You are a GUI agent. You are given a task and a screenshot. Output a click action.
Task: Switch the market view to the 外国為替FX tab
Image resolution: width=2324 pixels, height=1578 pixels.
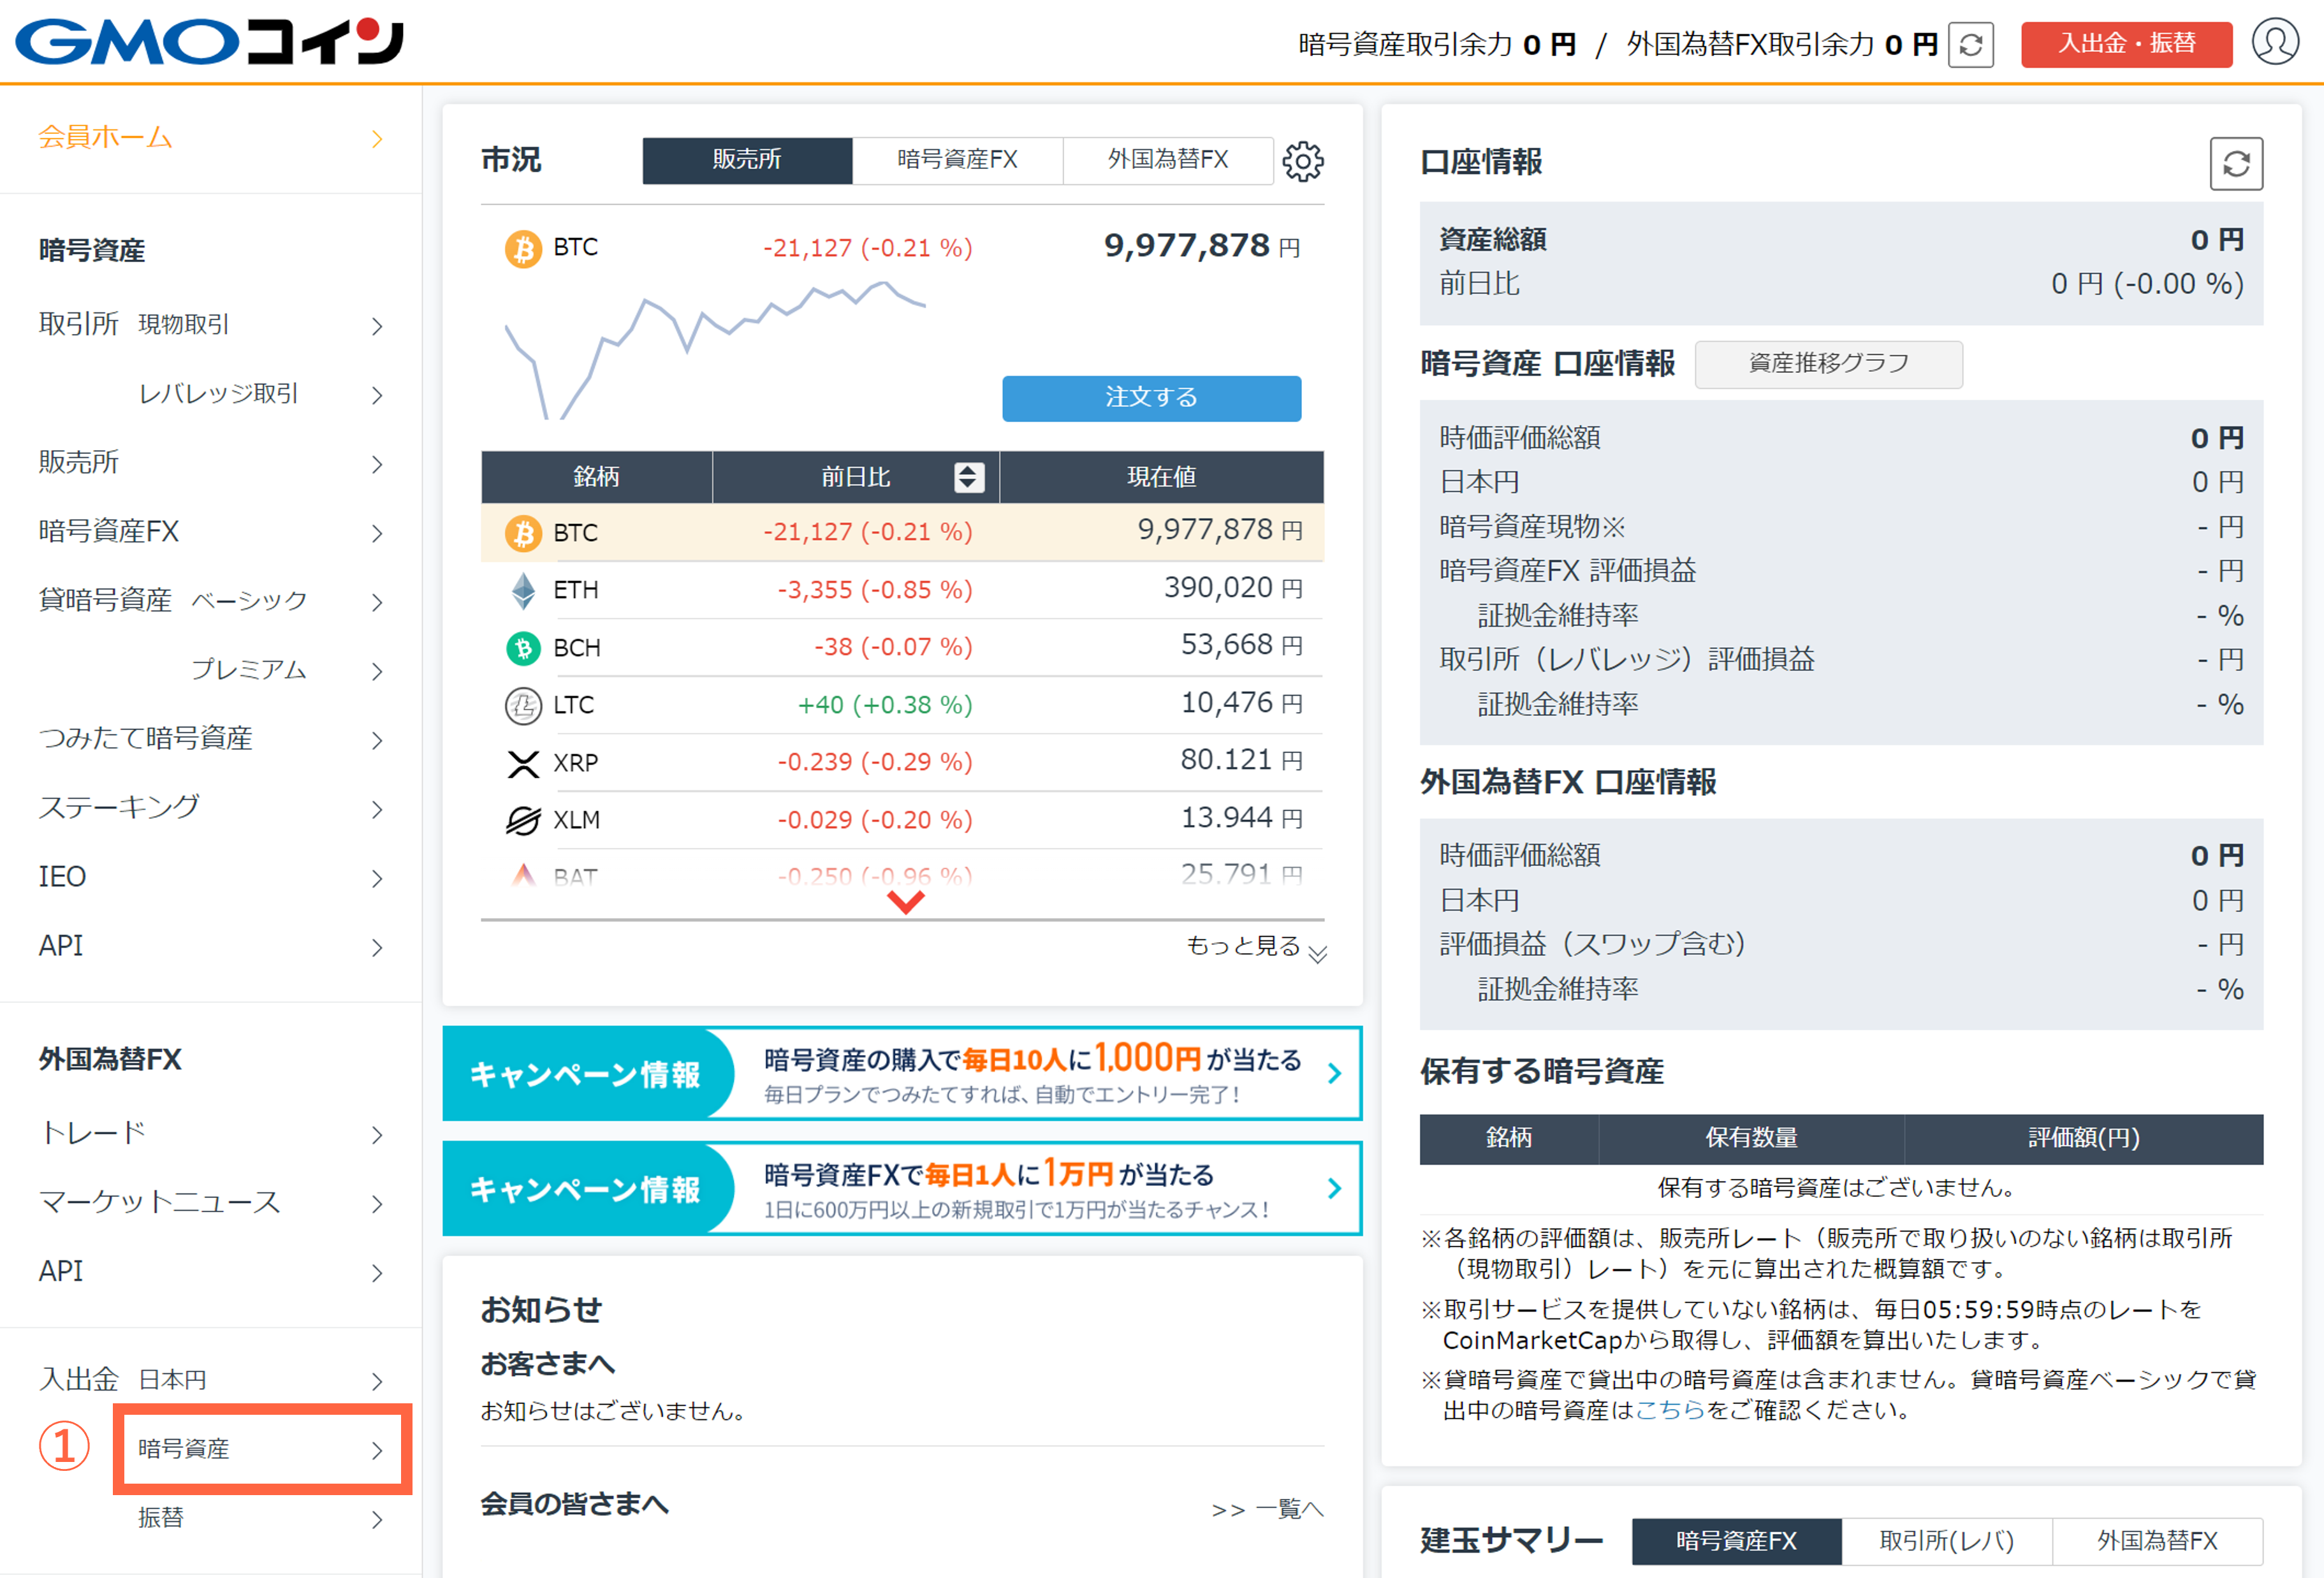1167,160
